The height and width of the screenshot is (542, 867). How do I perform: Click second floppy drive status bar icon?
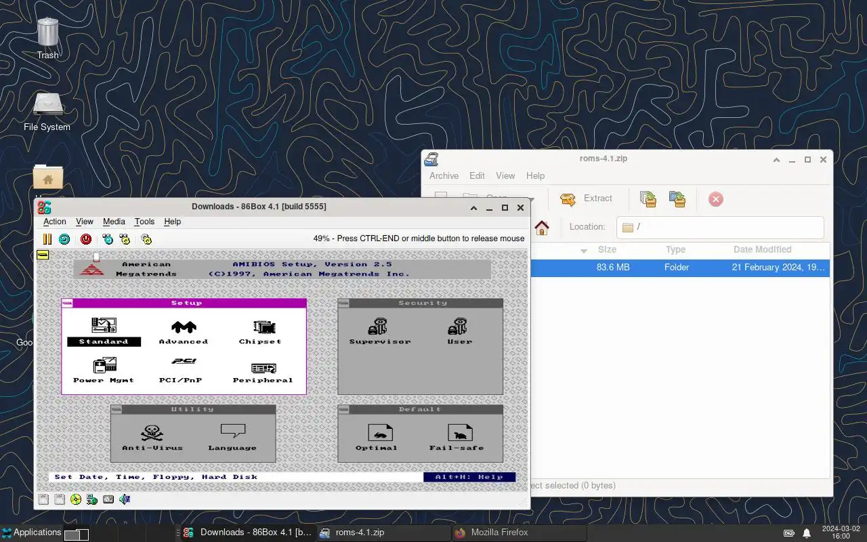60,499
